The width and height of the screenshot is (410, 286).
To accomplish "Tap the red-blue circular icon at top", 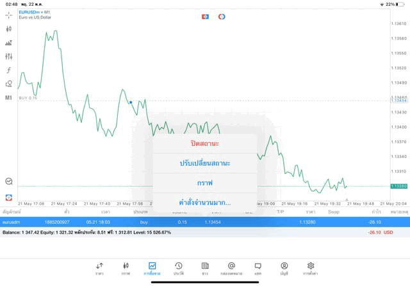I will click(222, 17).
